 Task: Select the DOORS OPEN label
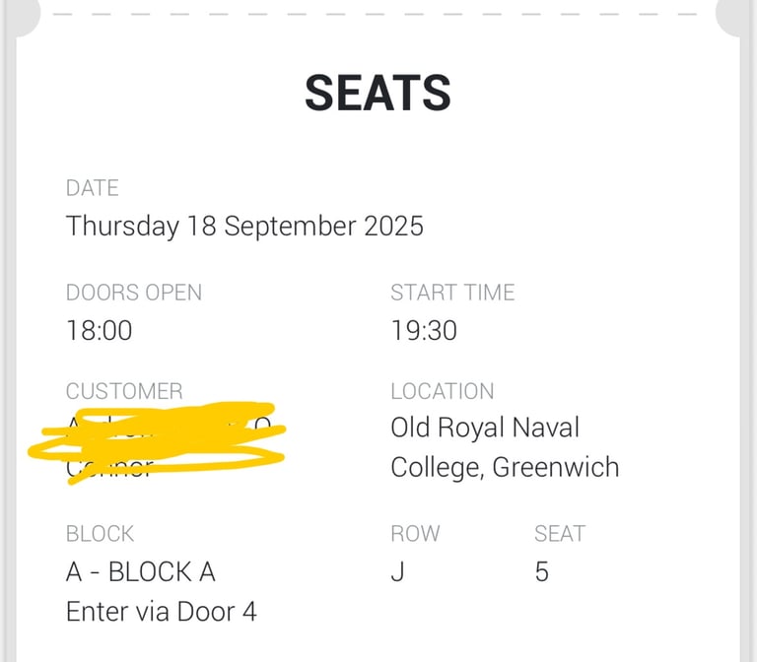pyautogui.click(x=134, y=293)
